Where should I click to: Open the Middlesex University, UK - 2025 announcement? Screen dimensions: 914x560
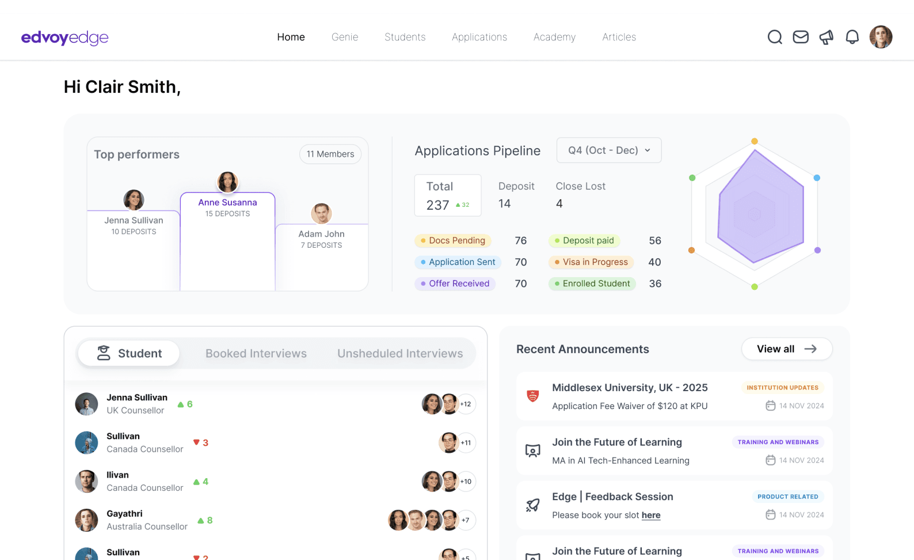(674, 396)
